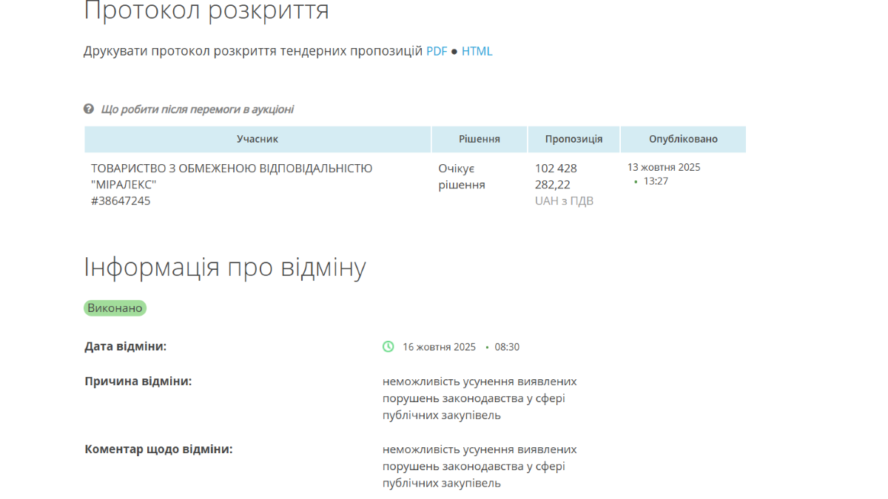Screen dimensions: 888x499
Task: Open the PDF version of the protocol
Action: [x=437, y=51]
